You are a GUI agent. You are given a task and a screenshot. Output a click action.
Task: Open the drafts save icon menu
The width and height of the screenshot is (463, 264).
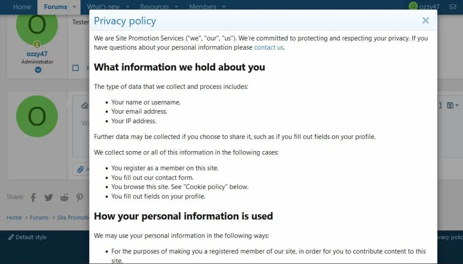[x=452, y=106]
